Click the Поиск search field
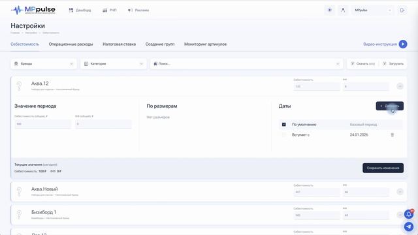This screenshot has width=418, height=235. point(247,64)
